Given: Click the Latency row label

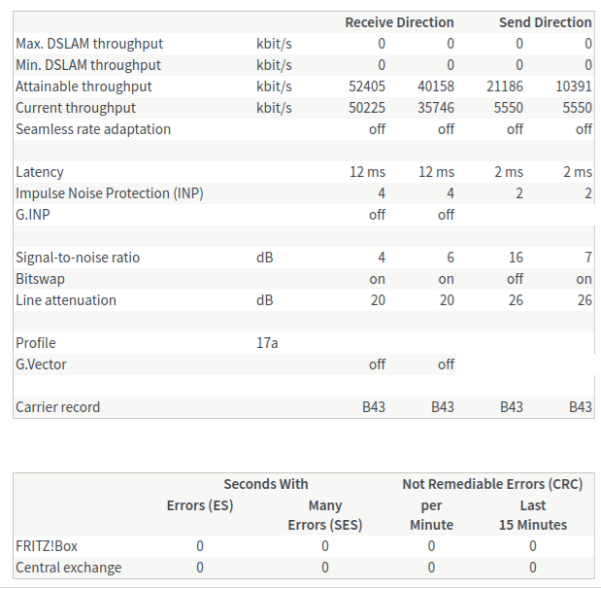Looking at the screenshot, I should 39,172.
